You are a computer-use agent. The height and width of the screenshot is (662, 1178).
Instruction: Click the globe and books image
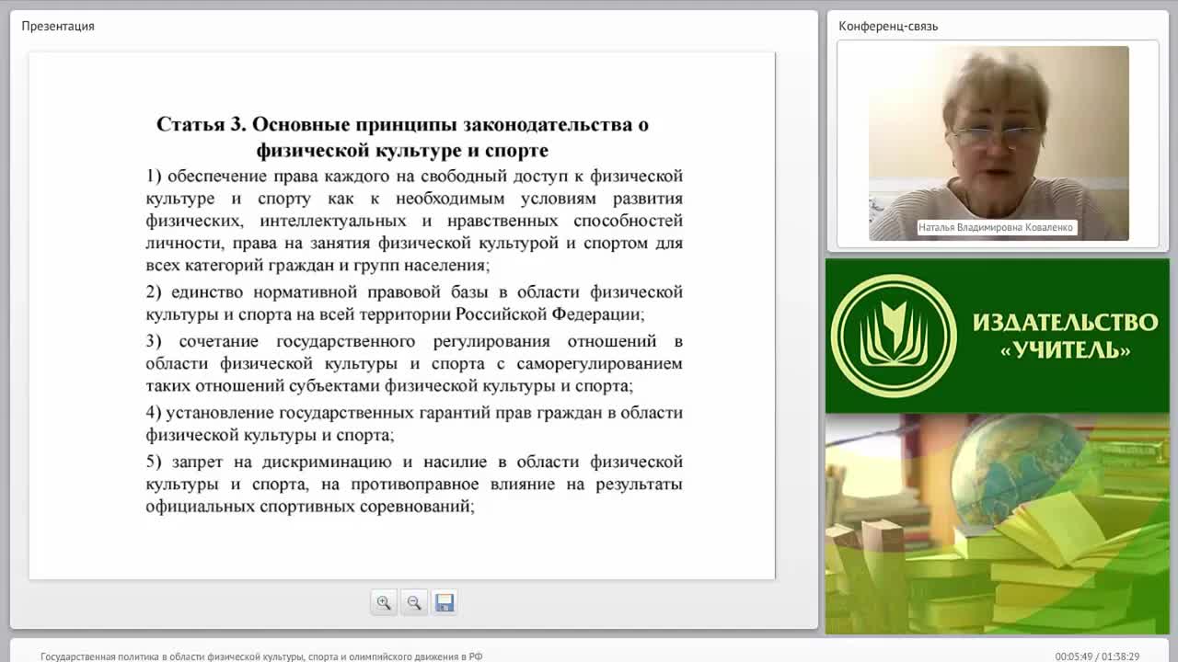[x=997, y=524]
